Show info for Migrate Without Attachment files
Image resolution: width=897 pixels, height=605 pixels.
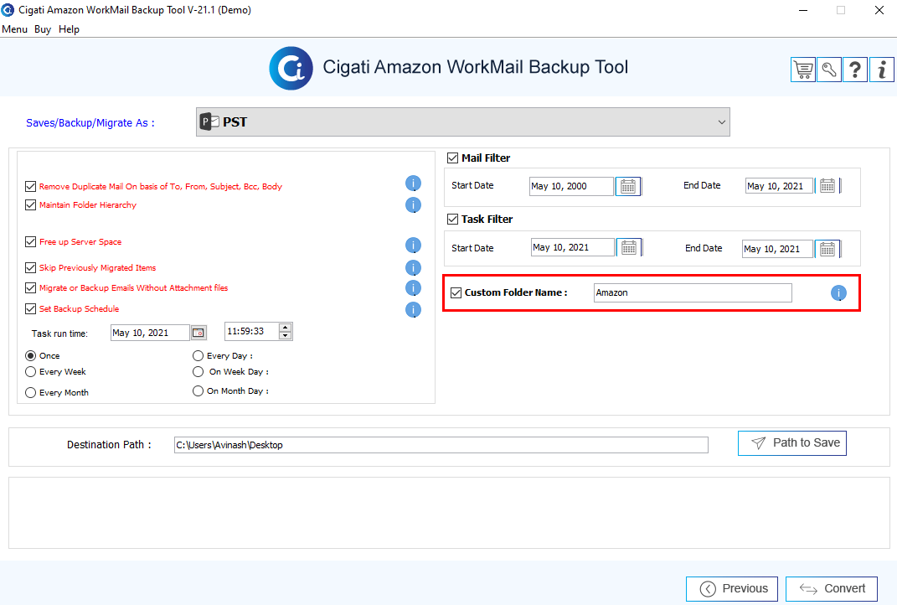413,288
